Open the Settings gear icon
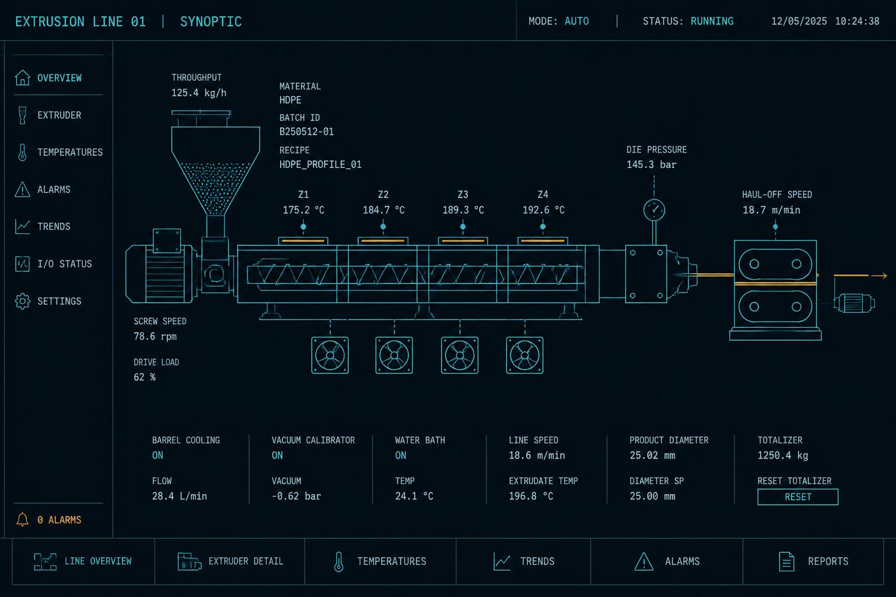 (x=22, y=301)
